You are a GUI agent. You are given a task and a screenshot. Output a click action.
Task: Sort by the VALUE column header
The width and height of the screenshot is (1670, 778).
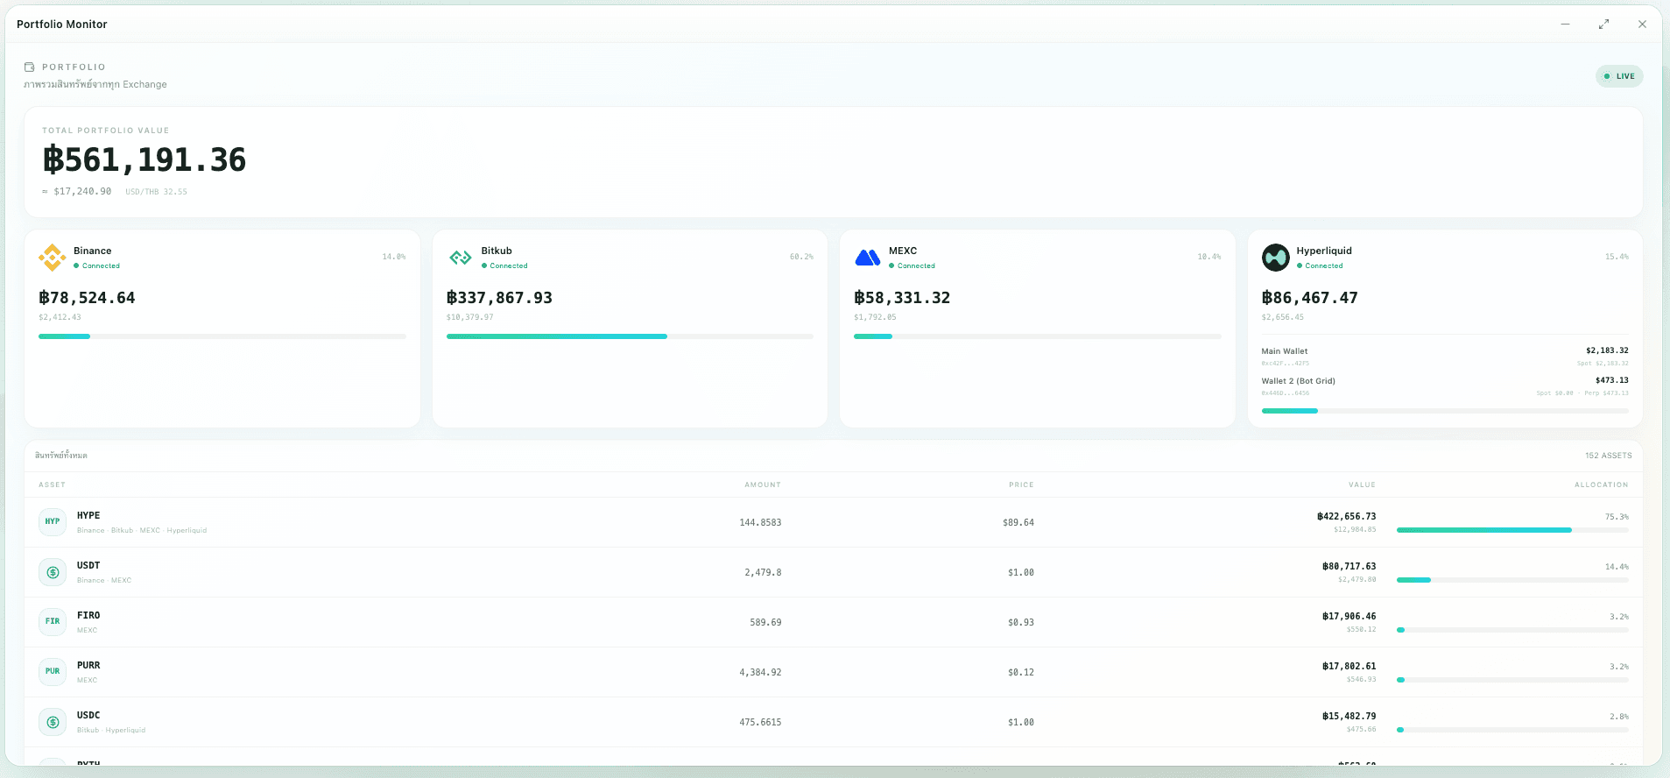1362,484
